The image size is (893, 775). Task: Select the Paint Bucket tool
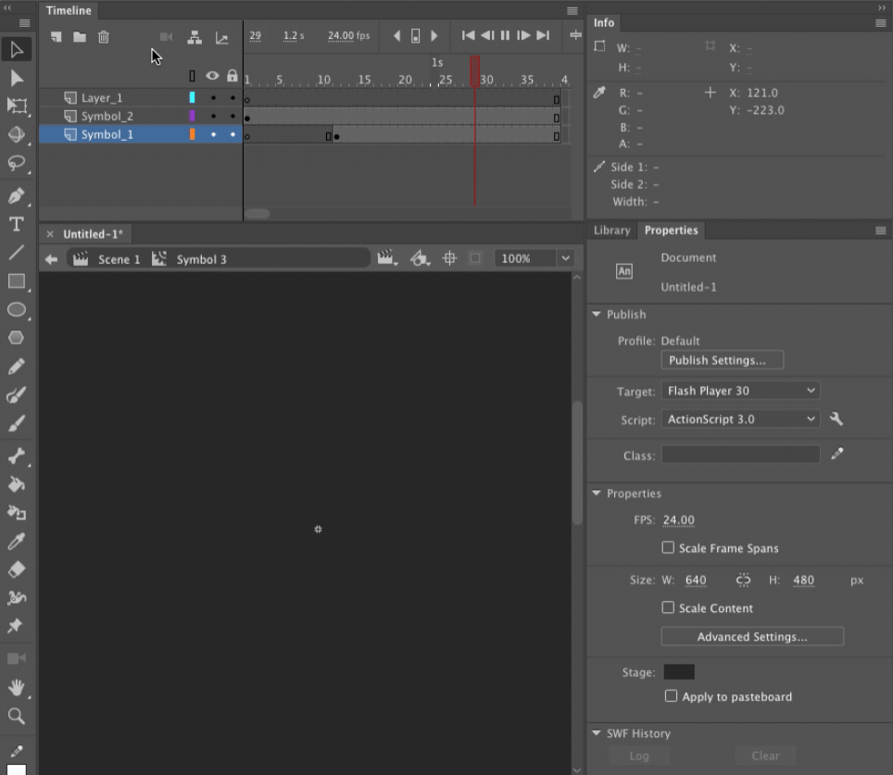coord(19,484)
